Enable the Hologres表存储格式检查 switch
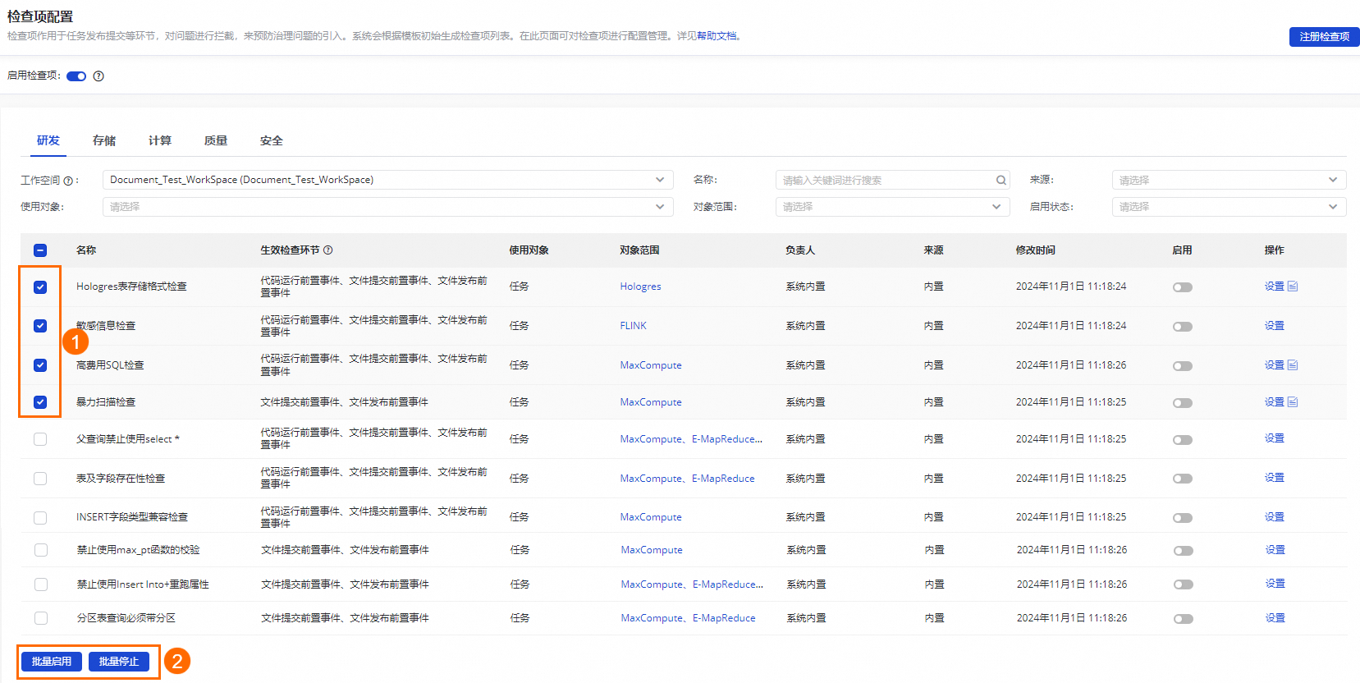This screenshot has width=1360, height=683. [1183, 287]
